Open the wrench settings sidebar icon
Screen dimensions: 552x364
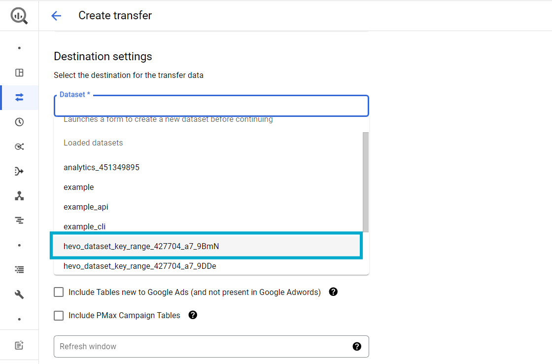click(x=19, y=294)
